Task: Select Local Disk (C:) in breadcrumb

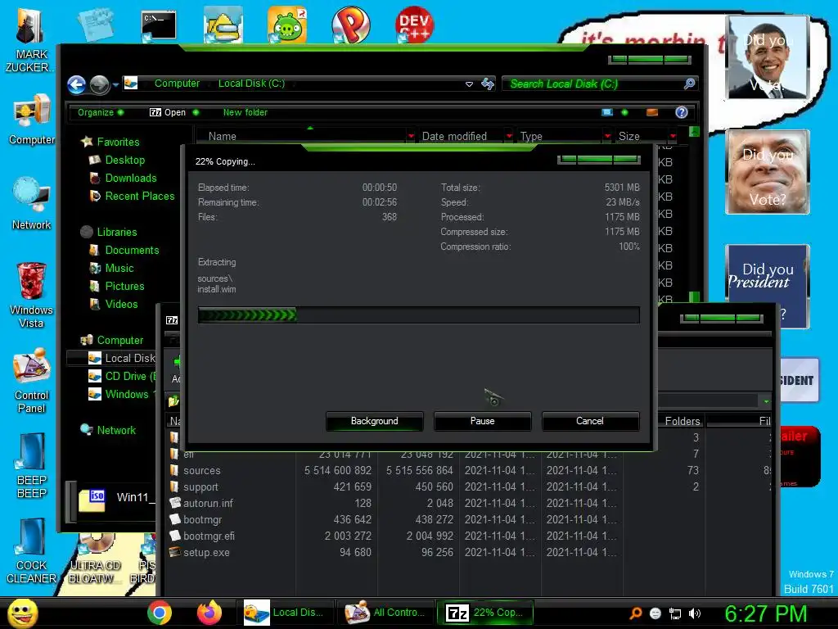Action: click(251, 84)
